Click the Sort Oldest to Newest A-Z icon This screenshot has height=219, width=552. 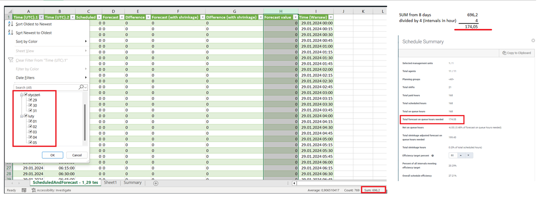point(11,23)
